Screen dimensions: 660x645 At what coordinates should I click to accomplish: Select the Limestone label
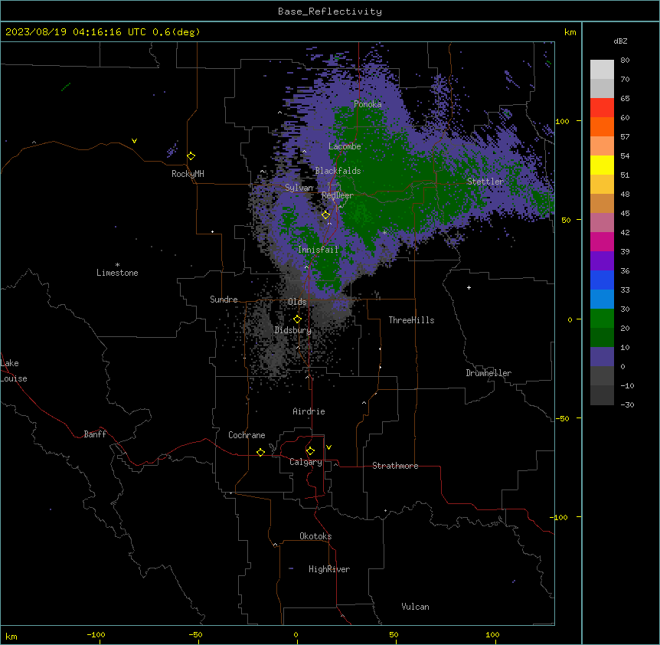point(117,273)
